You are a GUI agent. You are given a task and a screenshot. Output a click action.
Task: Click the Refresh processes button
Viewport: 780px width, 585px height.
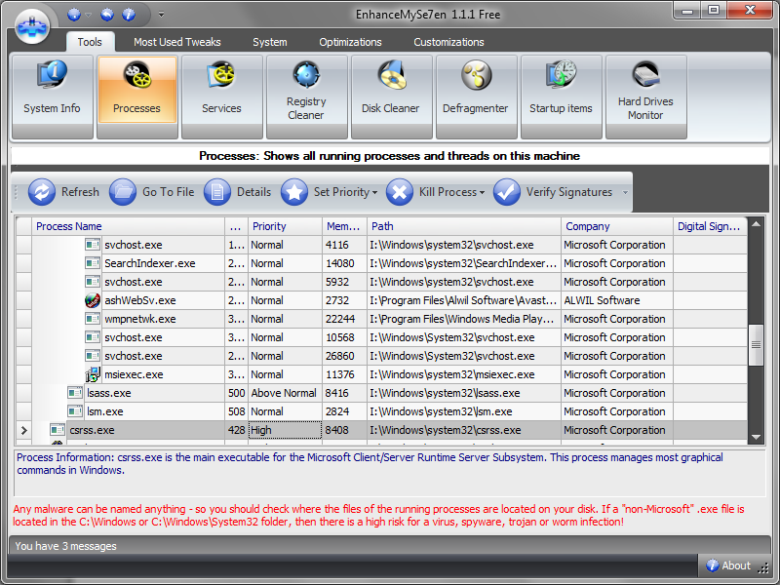pyautogui.click(x=64, y=192)
